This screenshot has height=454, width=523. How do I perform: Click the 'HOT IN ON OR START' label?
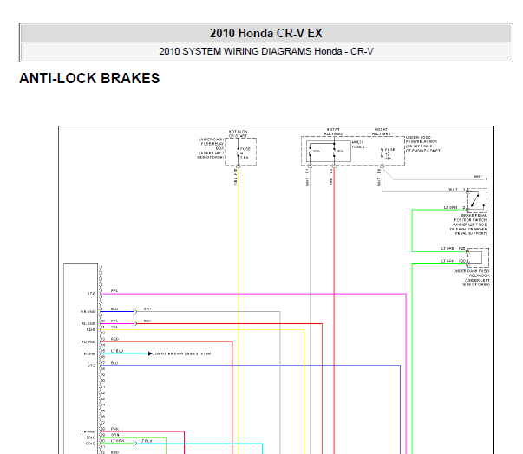239,133
